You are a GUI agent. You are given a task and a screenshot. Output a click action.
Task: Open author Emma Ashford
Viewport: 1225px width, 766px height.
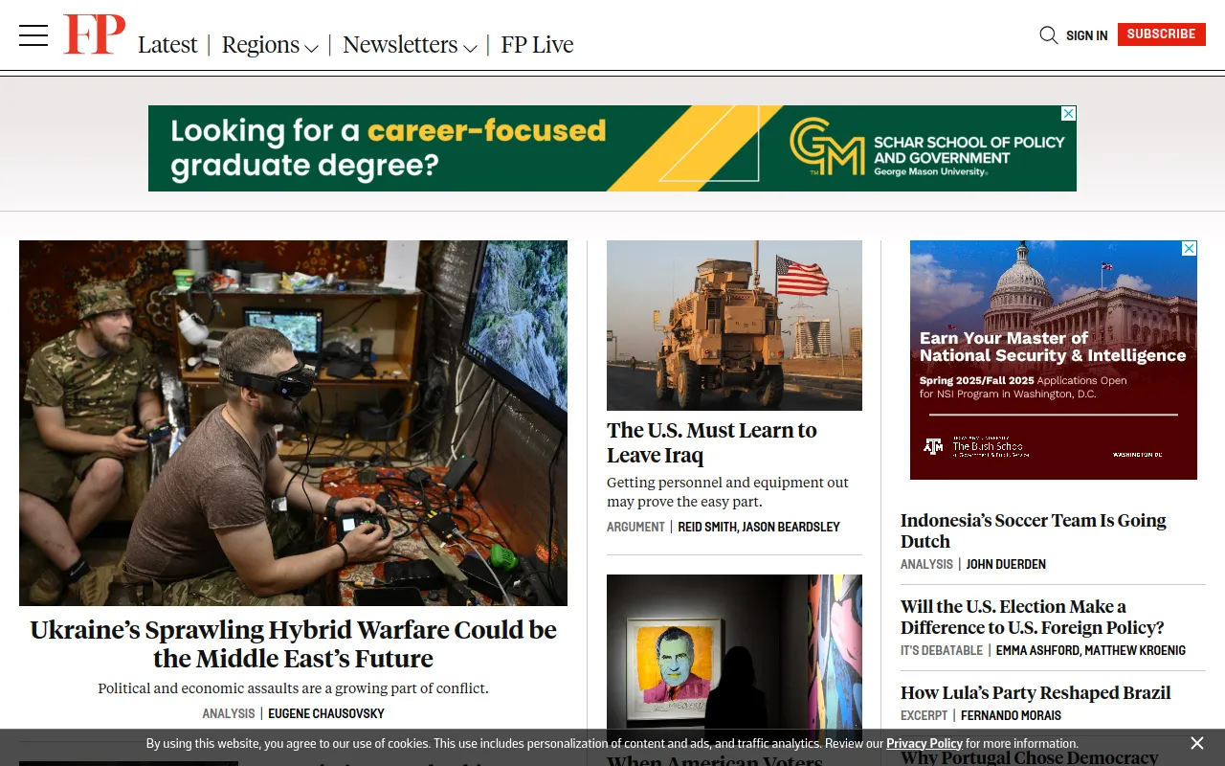click(1038, 650)
